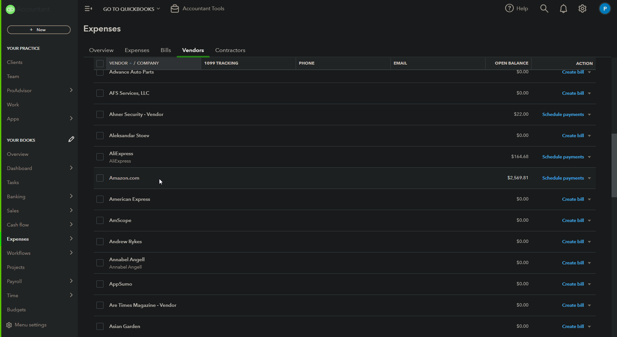Expand the Expenses submenu chevron
The height and width of the screenshot is (337, 617).
(71, 238)
